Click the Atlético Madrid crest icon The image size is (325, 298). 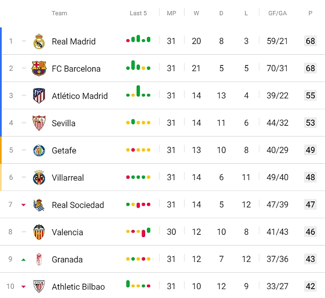click(x=39, y=96)
